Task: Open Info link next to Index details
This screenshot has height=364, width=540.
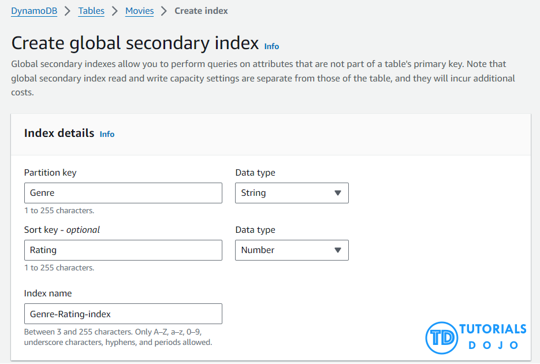Action: 107,134
